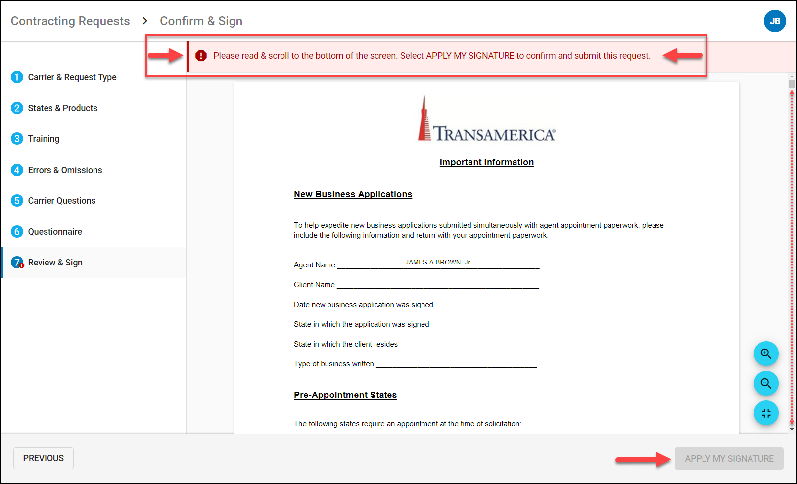
Task: Click the Transamerica logo
Action: (486, 119)
